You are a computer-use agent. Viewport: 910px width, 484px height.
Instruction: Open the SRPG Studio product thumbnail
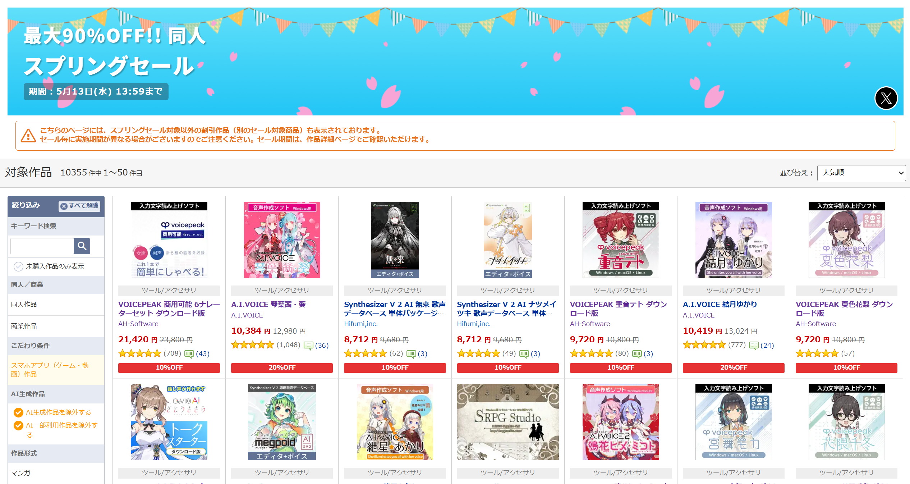(x=507, y=422)
